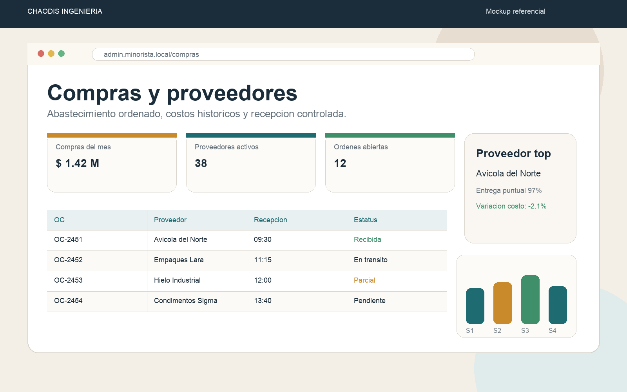627x392 pixels.
Task: Click the red window dot
Action: coord(41,54)
